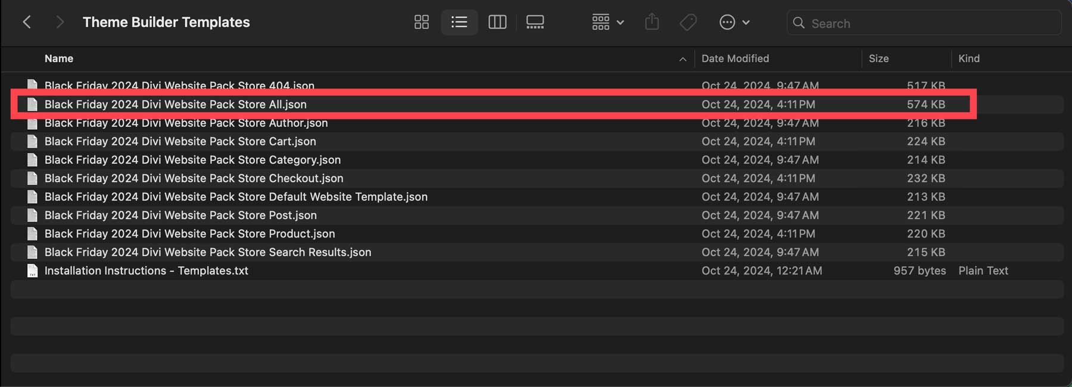Image resolution: width=1072 pixels, height=387 pixels.
Task: Toggle sort order arrow in Name column
Action: 683,59
